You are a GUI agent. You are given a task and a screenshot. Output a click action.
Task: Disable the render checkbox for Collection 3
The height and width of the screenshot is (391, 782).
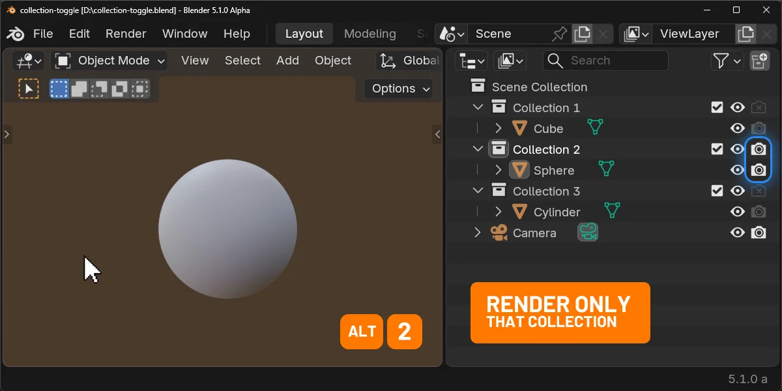coord(717,190)
